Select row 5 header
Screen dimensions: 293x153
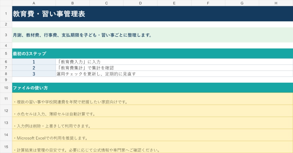(6, 54)
